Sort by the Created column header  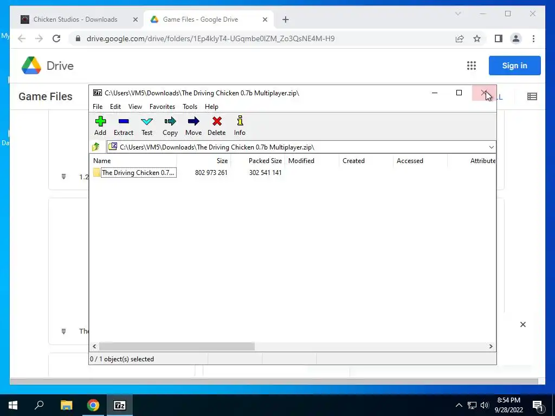click(366, 160)
